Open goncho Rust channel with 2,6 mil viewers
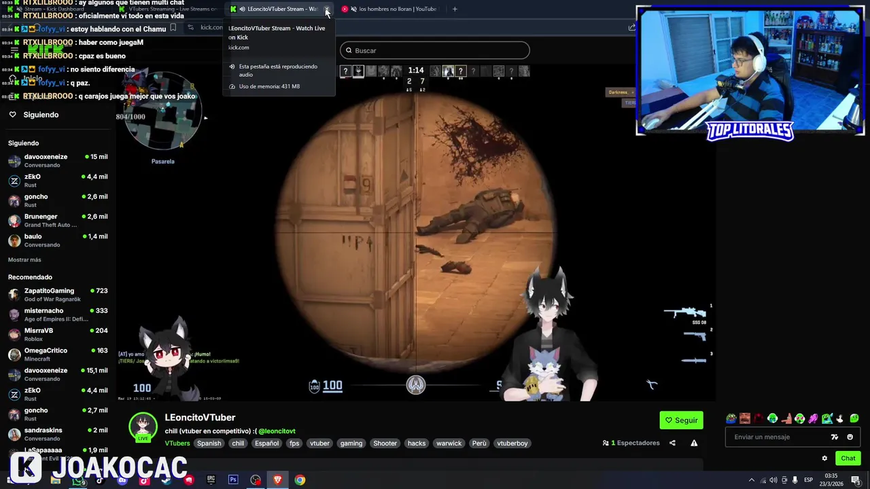Image resolution: width=870 pixels, height=489 pixels. 58,200
